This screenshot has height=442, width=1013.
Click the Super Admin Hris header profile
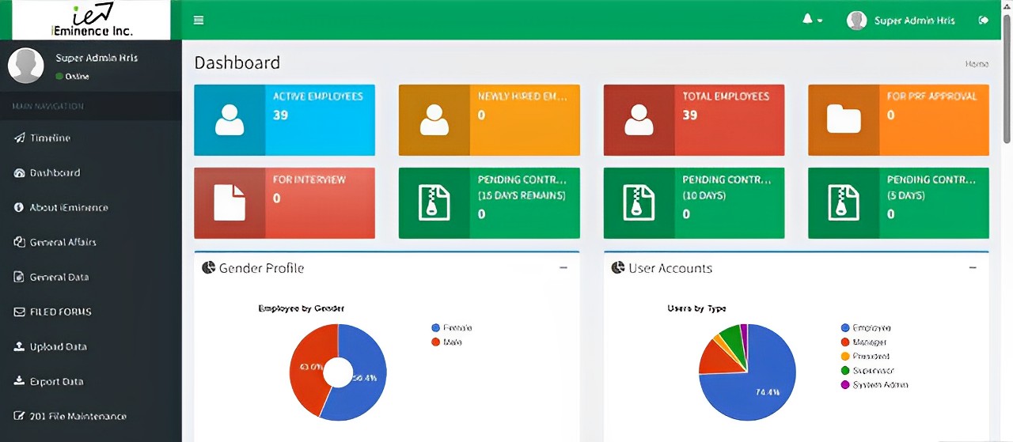pyautogui.click(x=902, y=21)
